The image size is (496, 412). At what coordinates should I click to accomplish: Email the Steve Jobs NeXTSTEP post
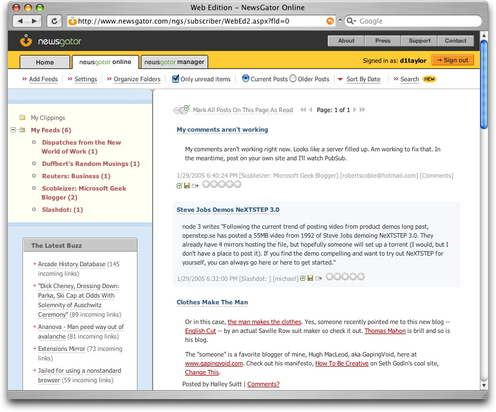[319, 279]
